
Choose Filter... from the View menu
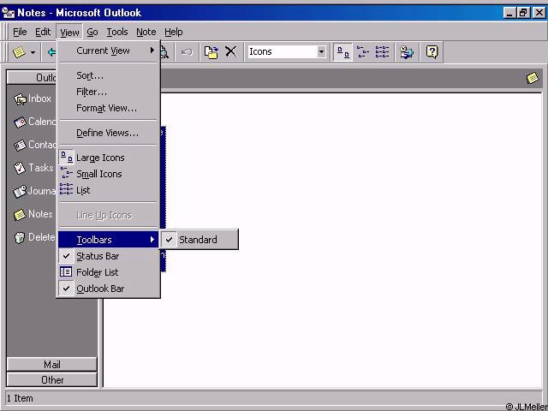[108, 92]
